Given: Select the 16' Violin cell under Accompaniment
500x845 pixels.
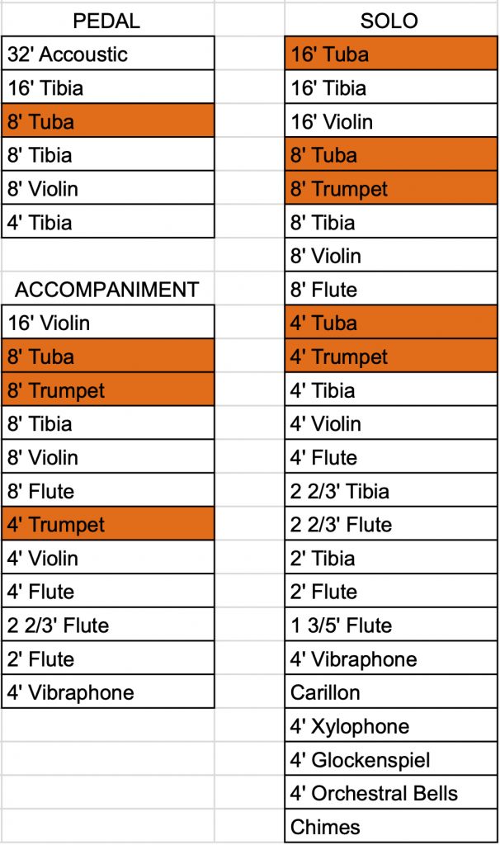Looking at the screenshot, I should 107,323.
